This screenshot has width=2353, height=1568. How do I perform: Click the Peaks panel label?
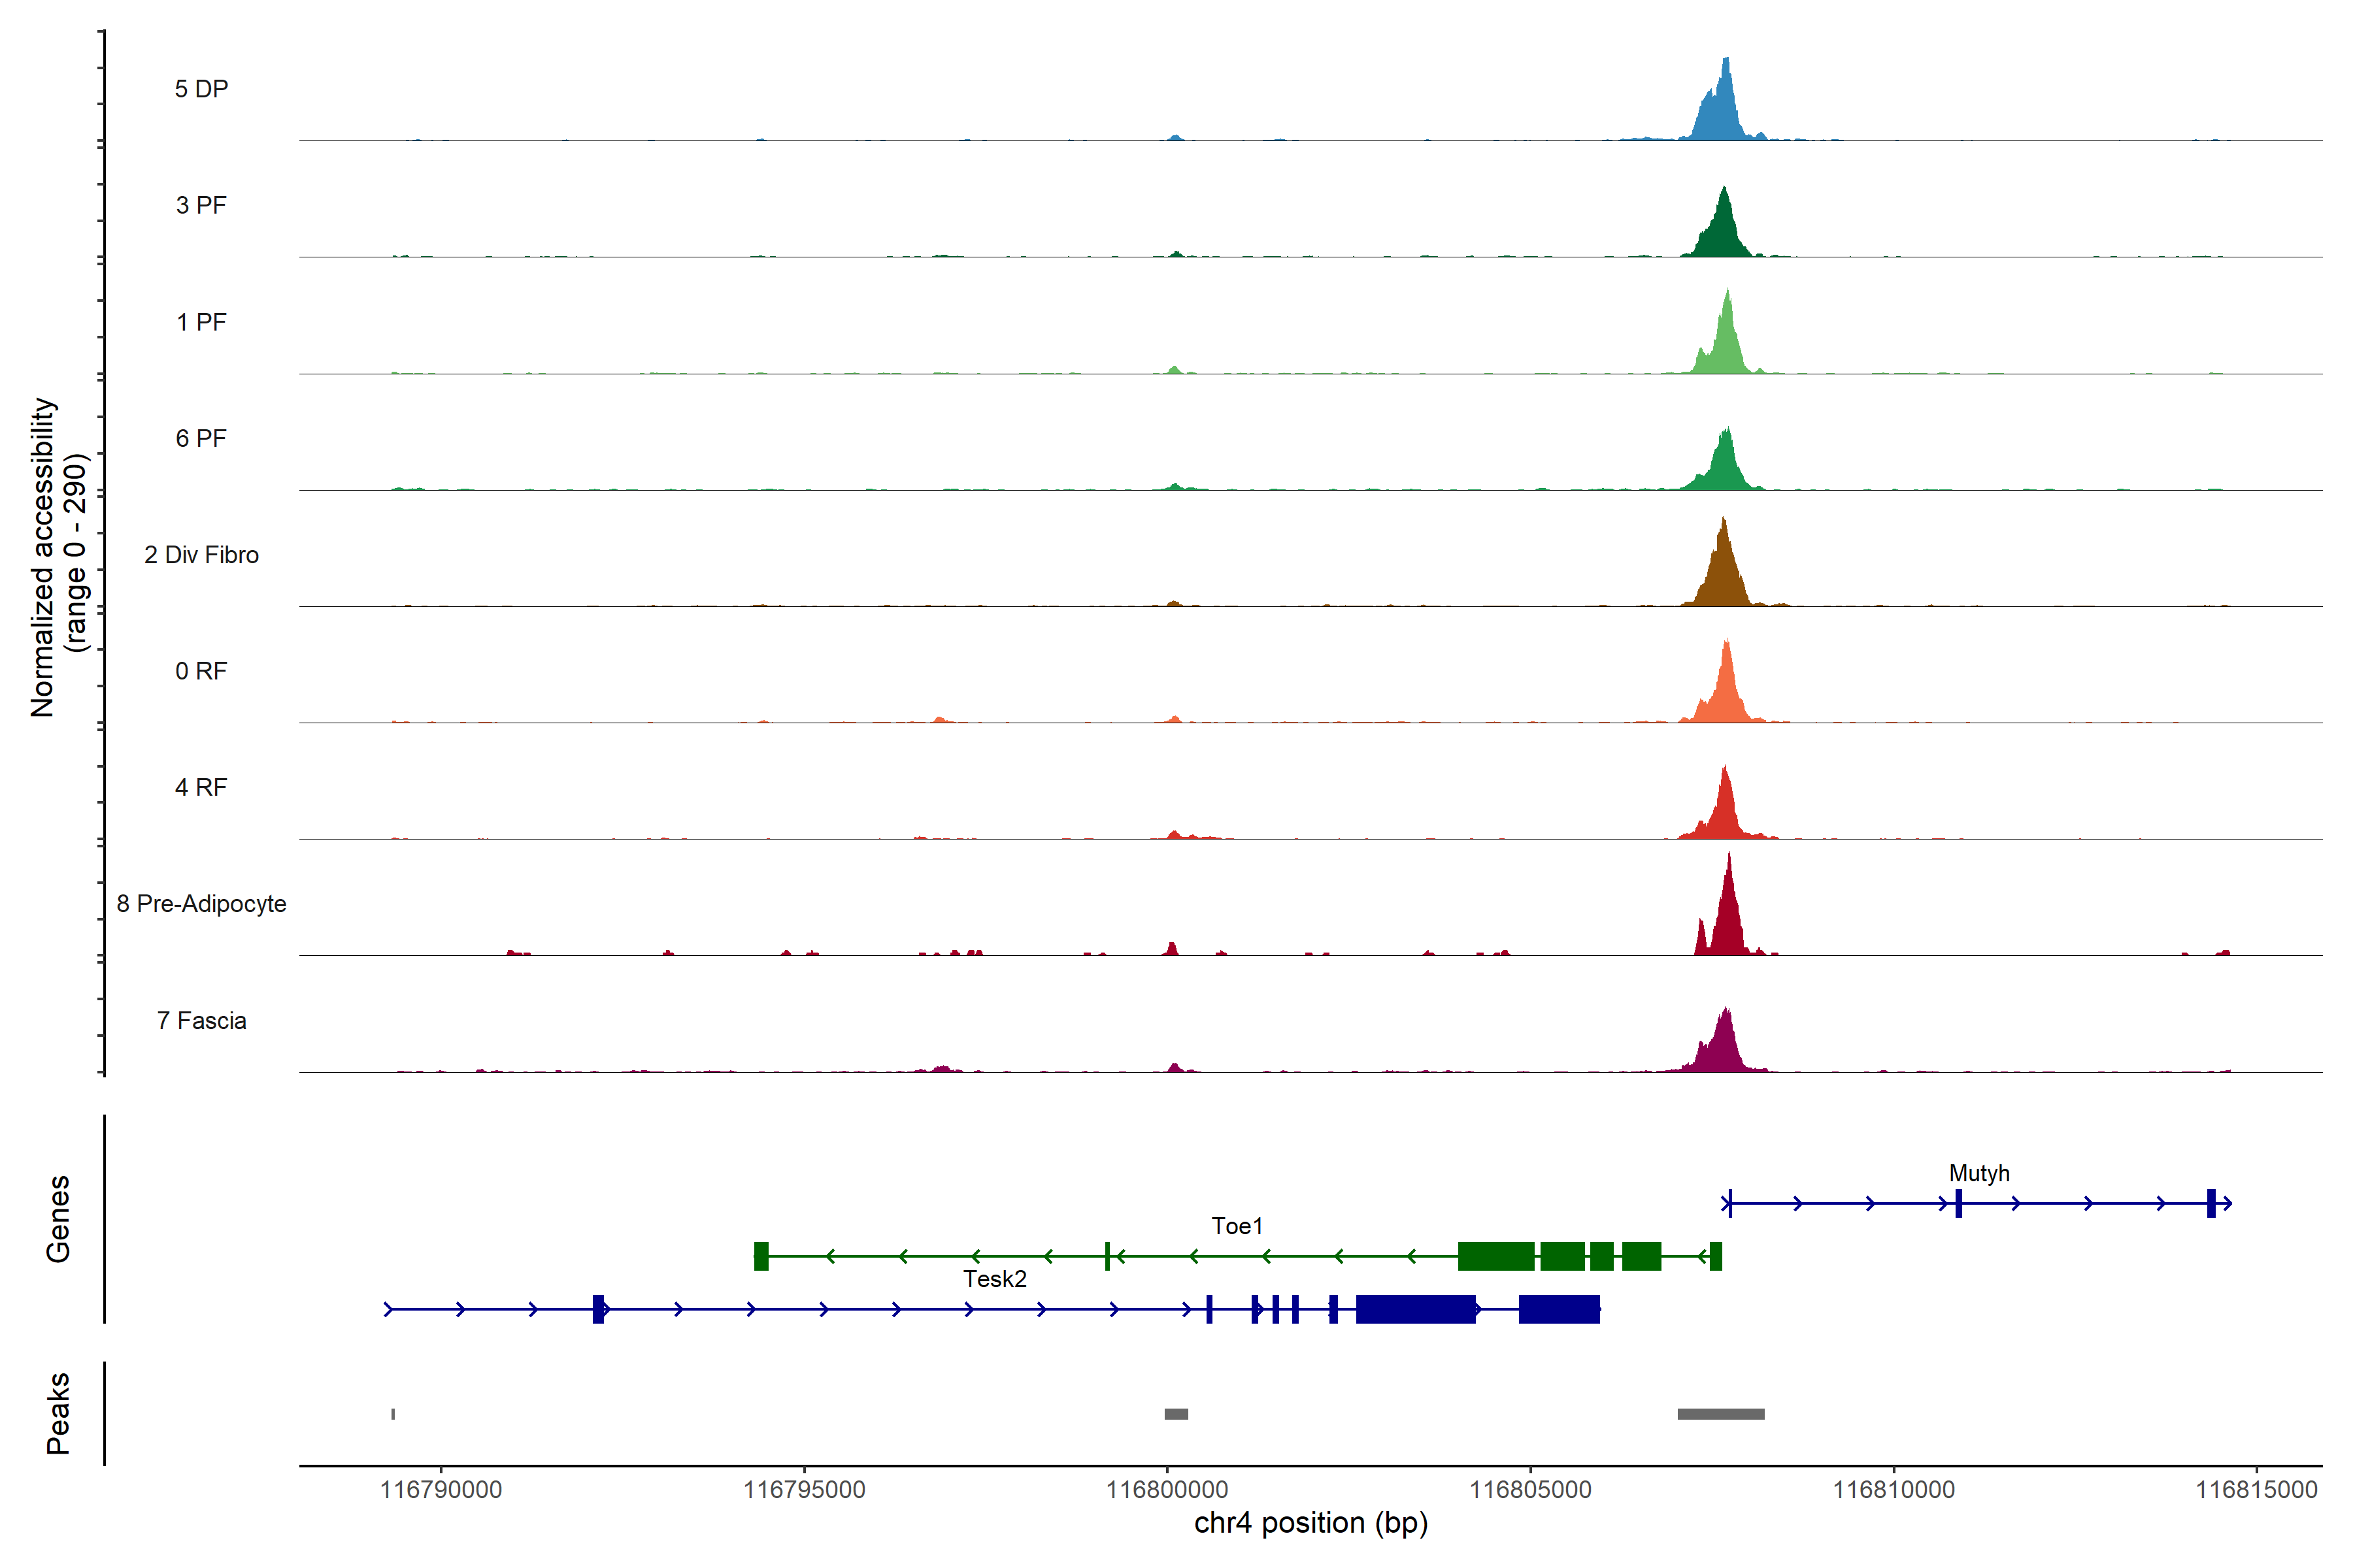58,1413
